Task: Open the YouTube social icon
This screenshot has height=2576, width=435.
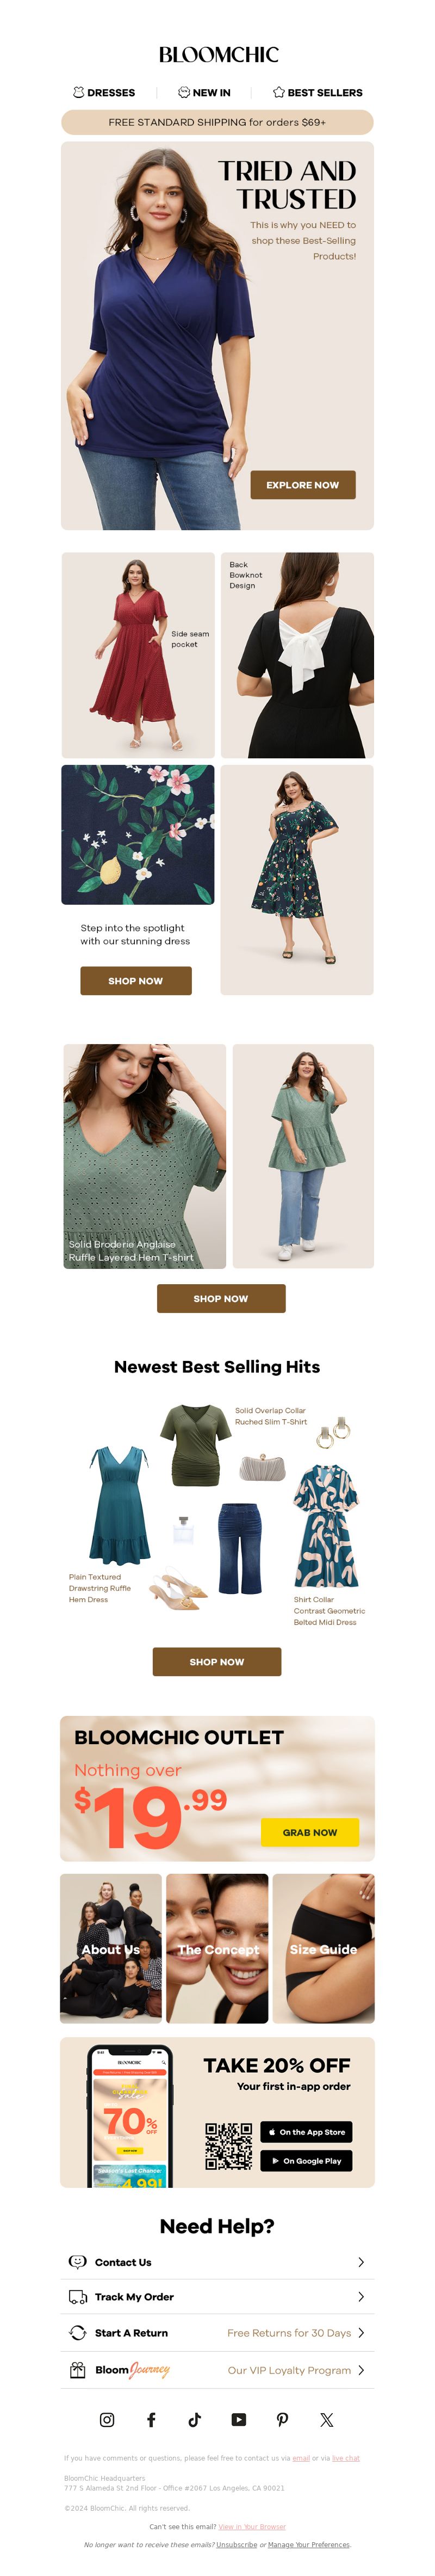Action: coord(239,2419)
